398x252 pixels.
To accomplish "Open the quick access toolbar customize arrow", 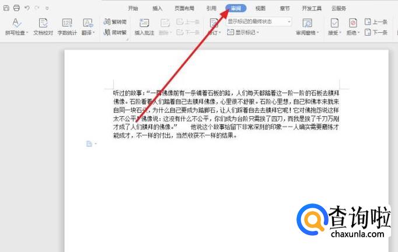I will pos(47,8).
